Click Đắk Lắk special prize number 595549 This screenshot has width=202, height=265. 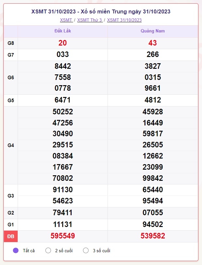coord(62,236)
